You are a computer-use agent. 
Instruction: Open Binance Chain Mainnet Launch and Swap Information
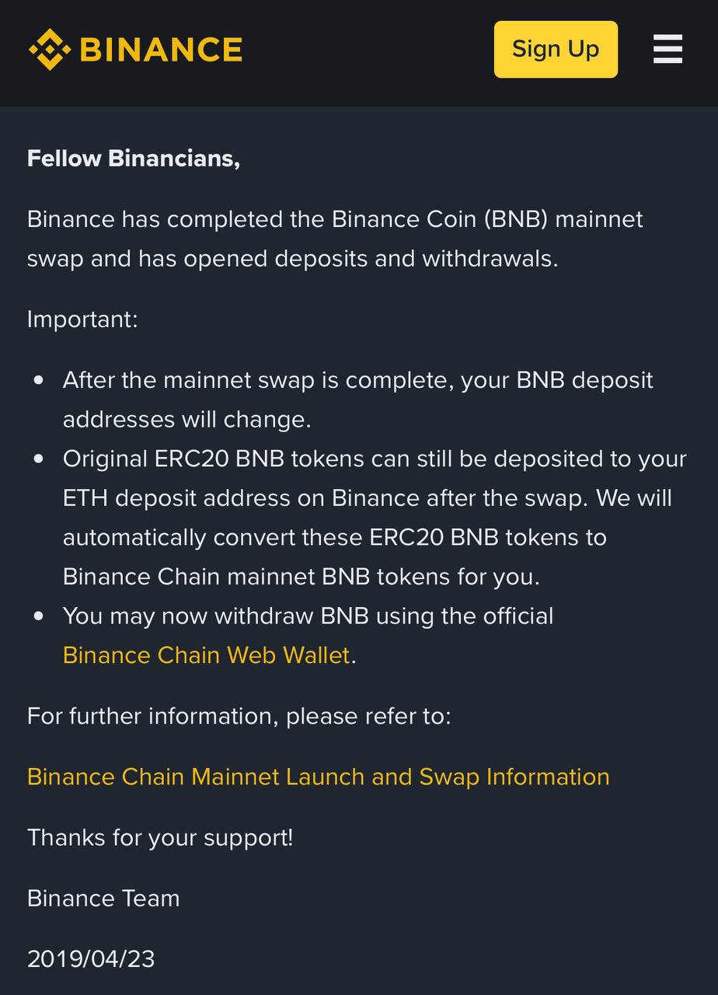click(x=318, y=776)
